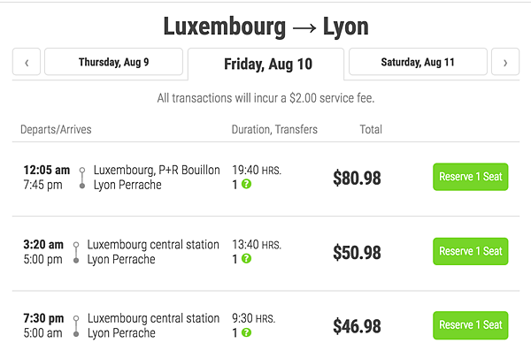Go to the next date with right arrow
The width and height of the screenshot is (531, 358).
click(x=505, y=63)
